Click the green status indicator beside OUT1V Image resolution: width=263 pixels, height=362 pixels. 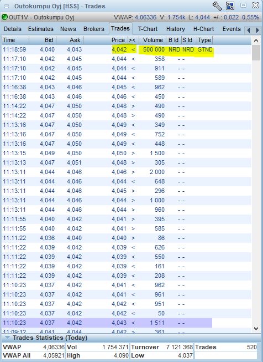pyautogui.click(x=4, y=17)
